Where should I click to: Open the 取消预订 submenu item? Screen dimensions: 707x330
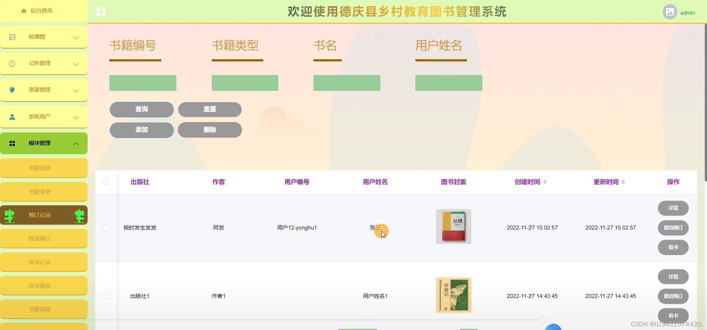(x=44, y=239)
